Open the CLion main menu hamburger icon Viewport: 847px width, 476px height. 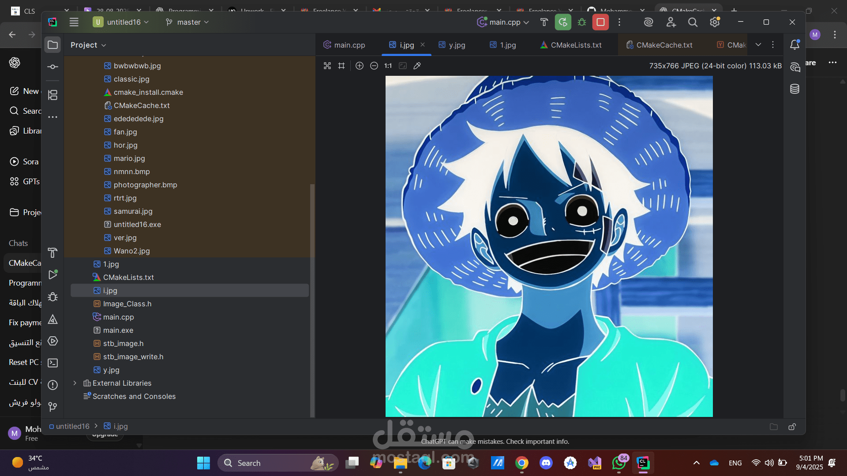click(74, 22)
